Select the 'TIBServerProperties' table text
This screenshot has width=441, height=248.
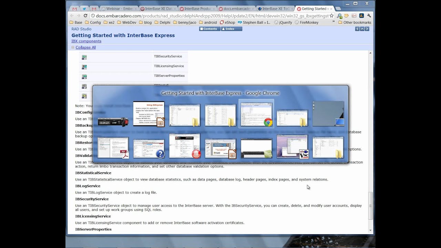point(169,76)
